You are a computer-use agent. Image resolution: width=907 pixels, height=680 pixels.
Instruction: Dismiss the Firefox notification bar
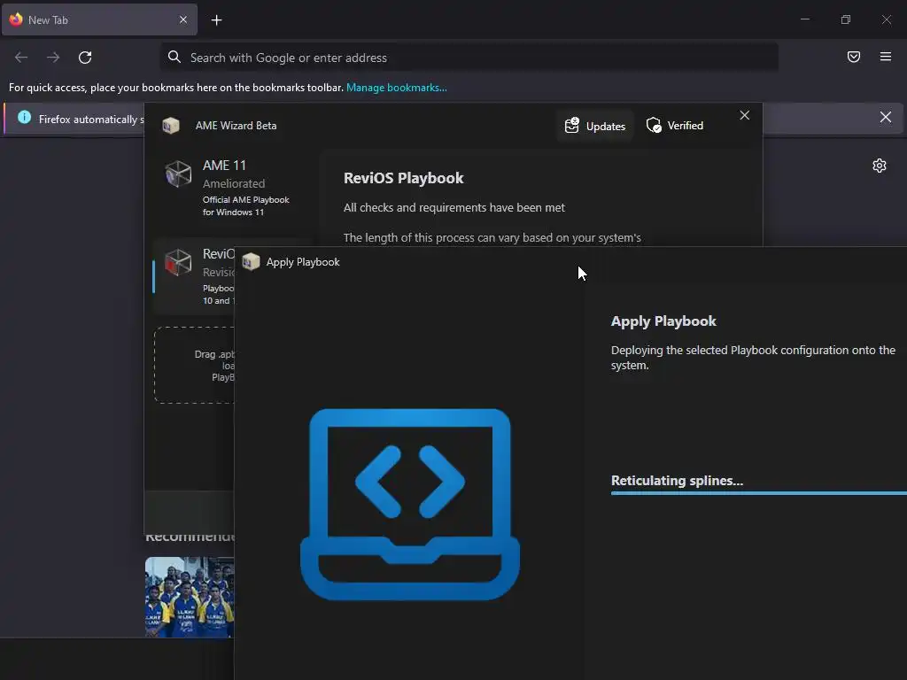pyautogui.click(x=885, y=118)
